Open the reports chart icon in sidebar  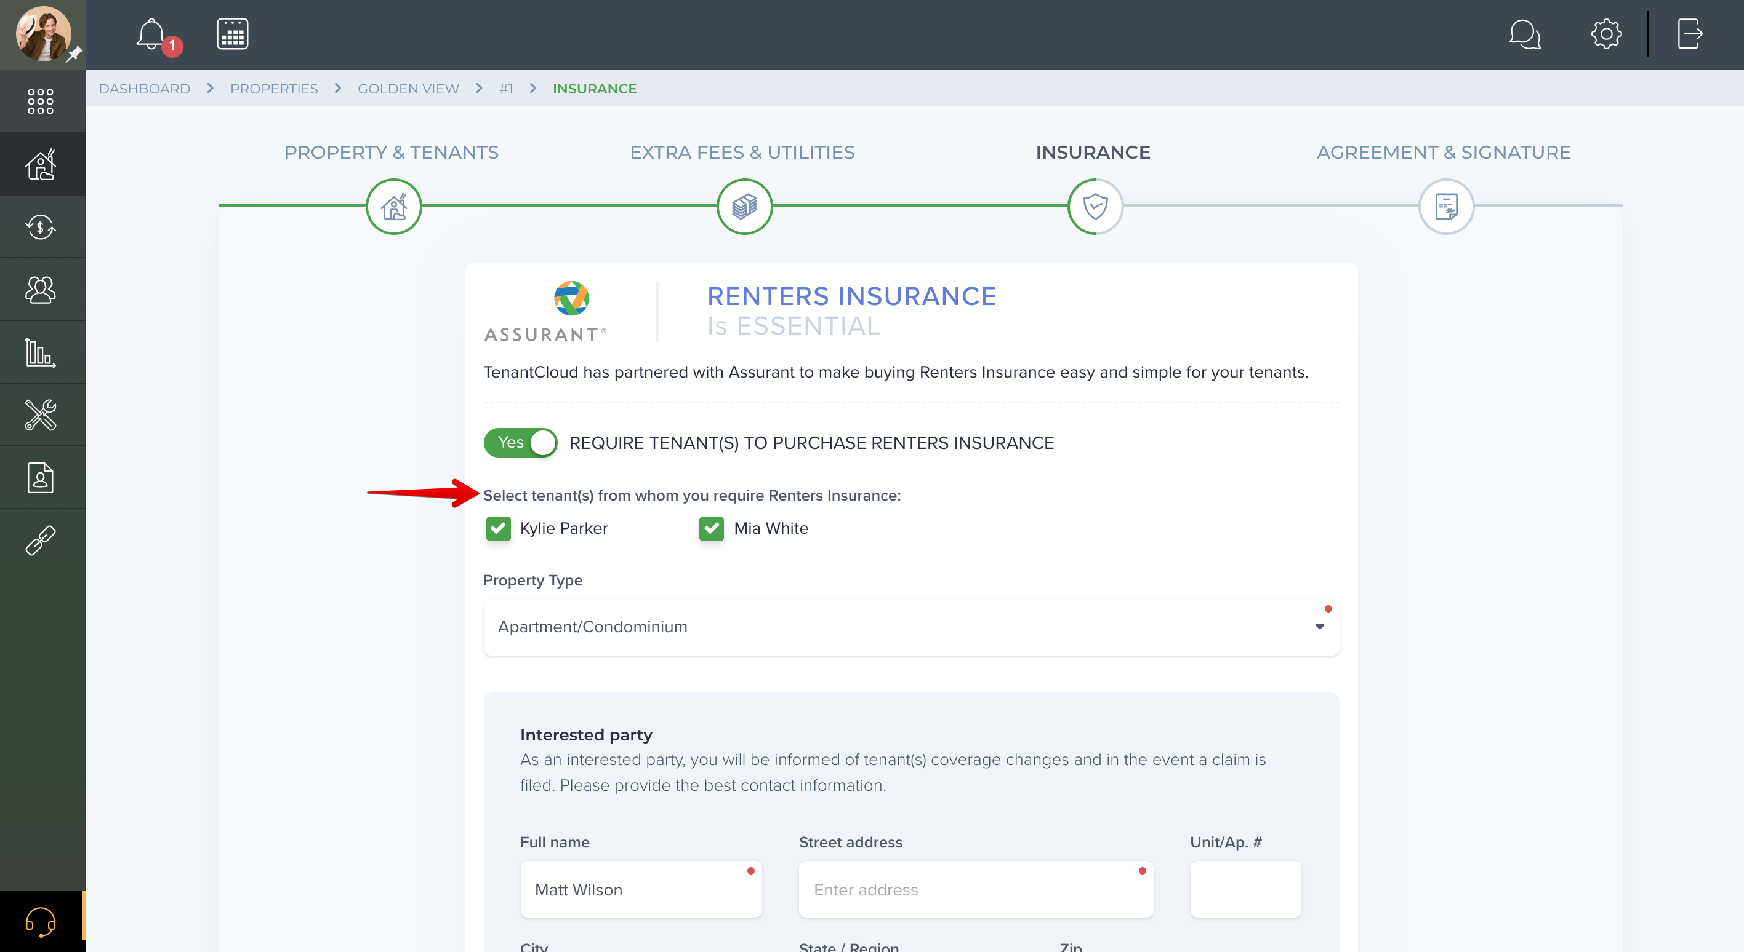coord(41,352)
